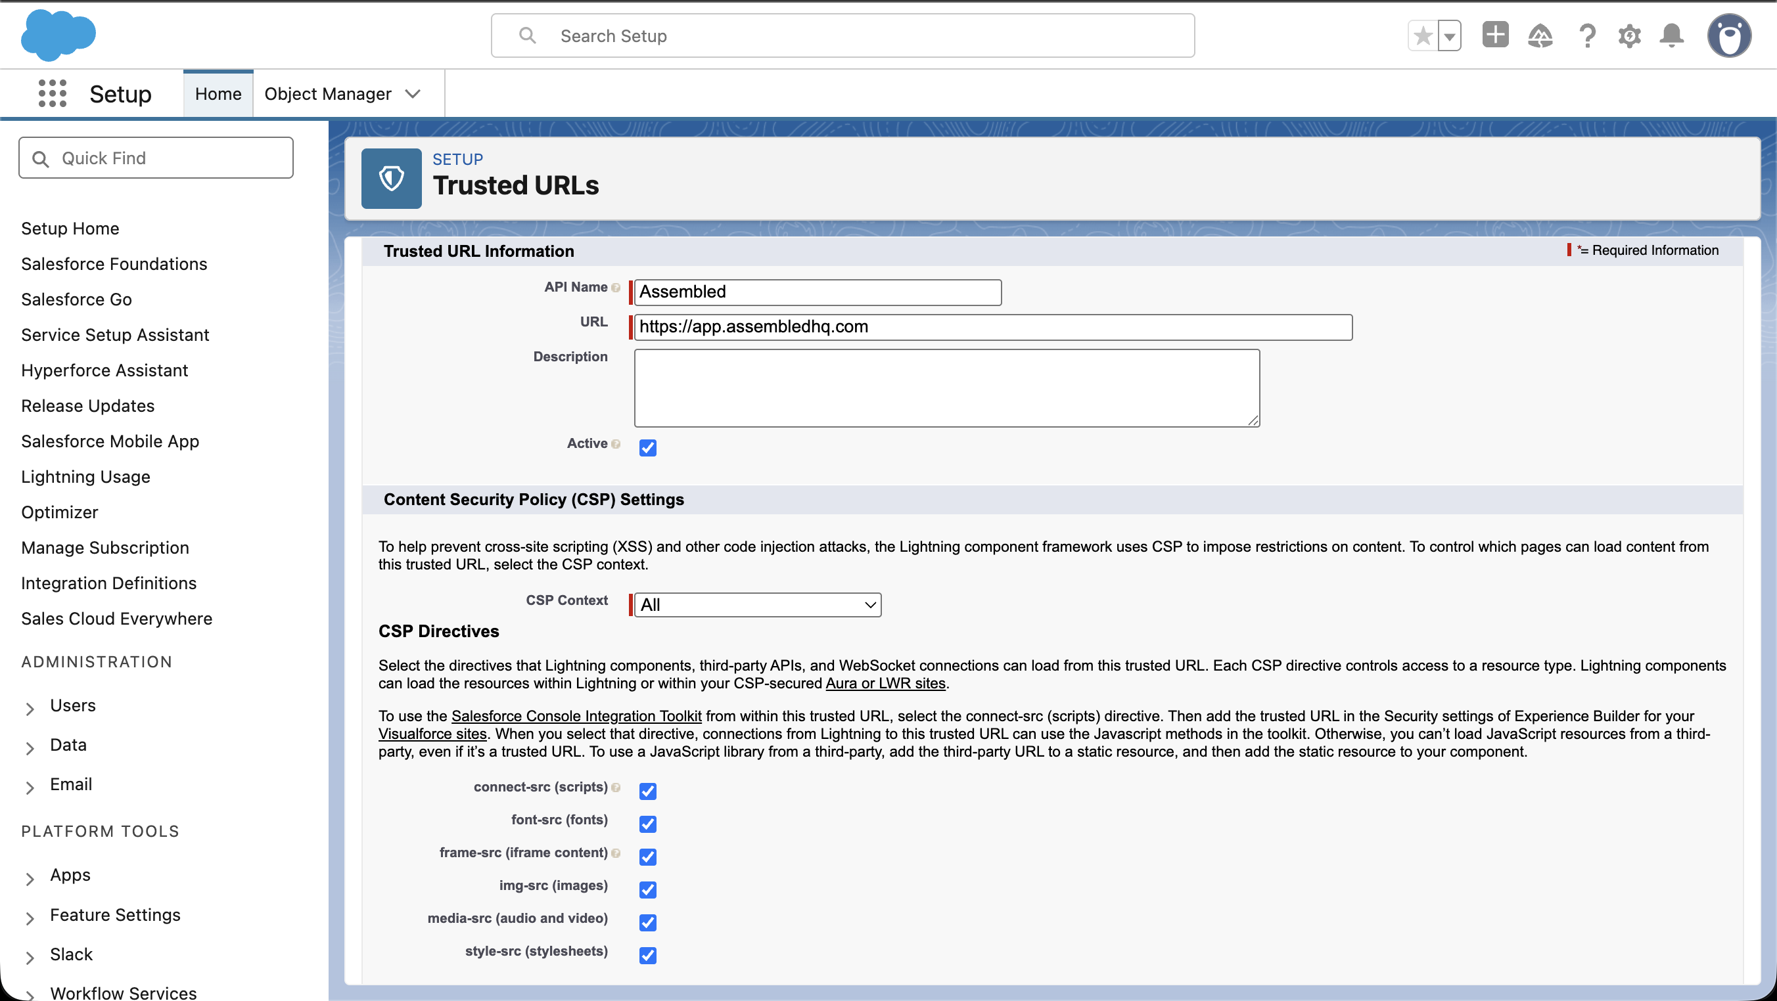The image size is (1777, 1001).
Task: Switch to the Home tab
Action: click(218, 94)
